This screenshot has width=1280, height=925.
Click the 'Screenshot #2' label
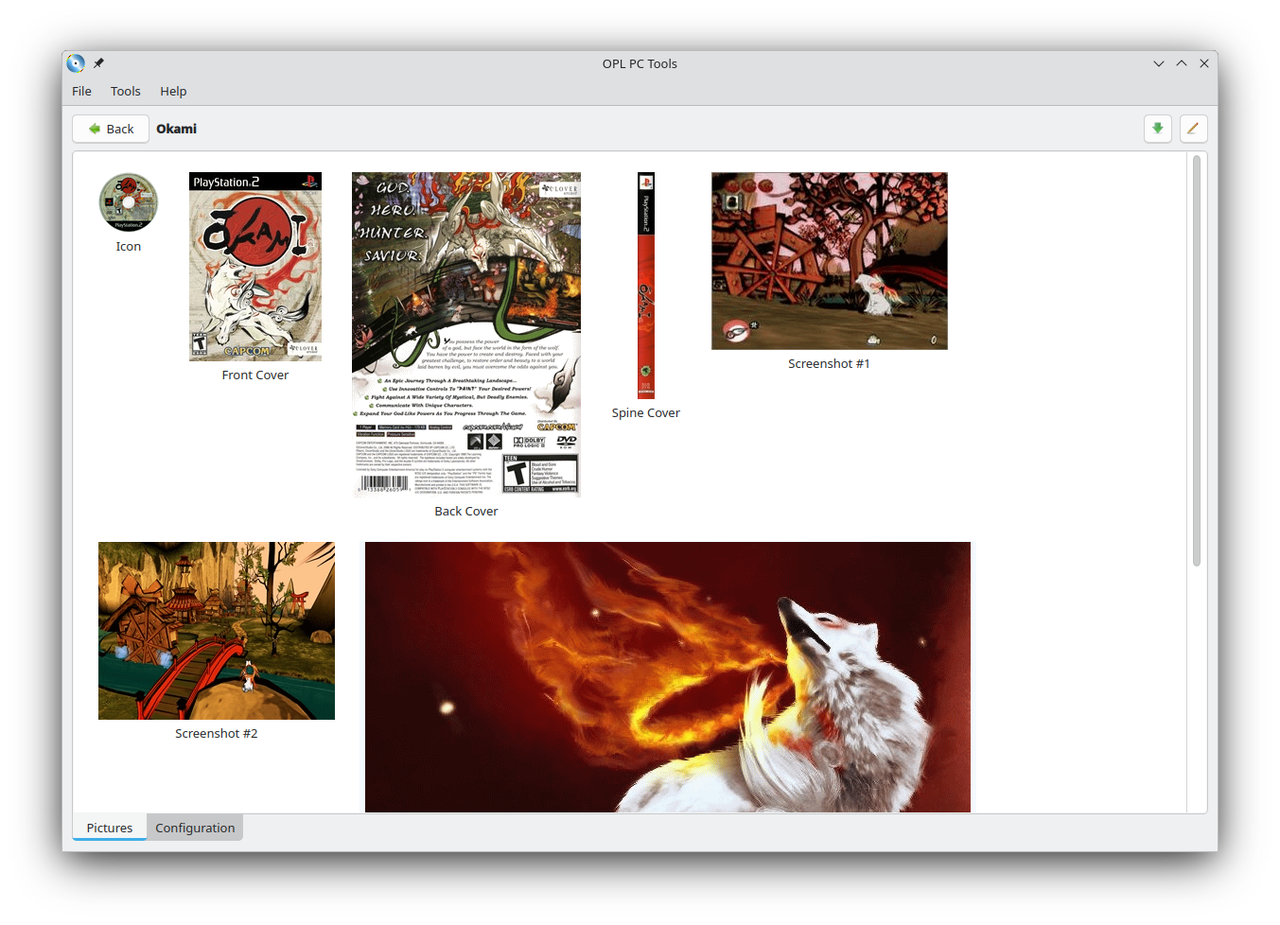[x=217, y=734]
